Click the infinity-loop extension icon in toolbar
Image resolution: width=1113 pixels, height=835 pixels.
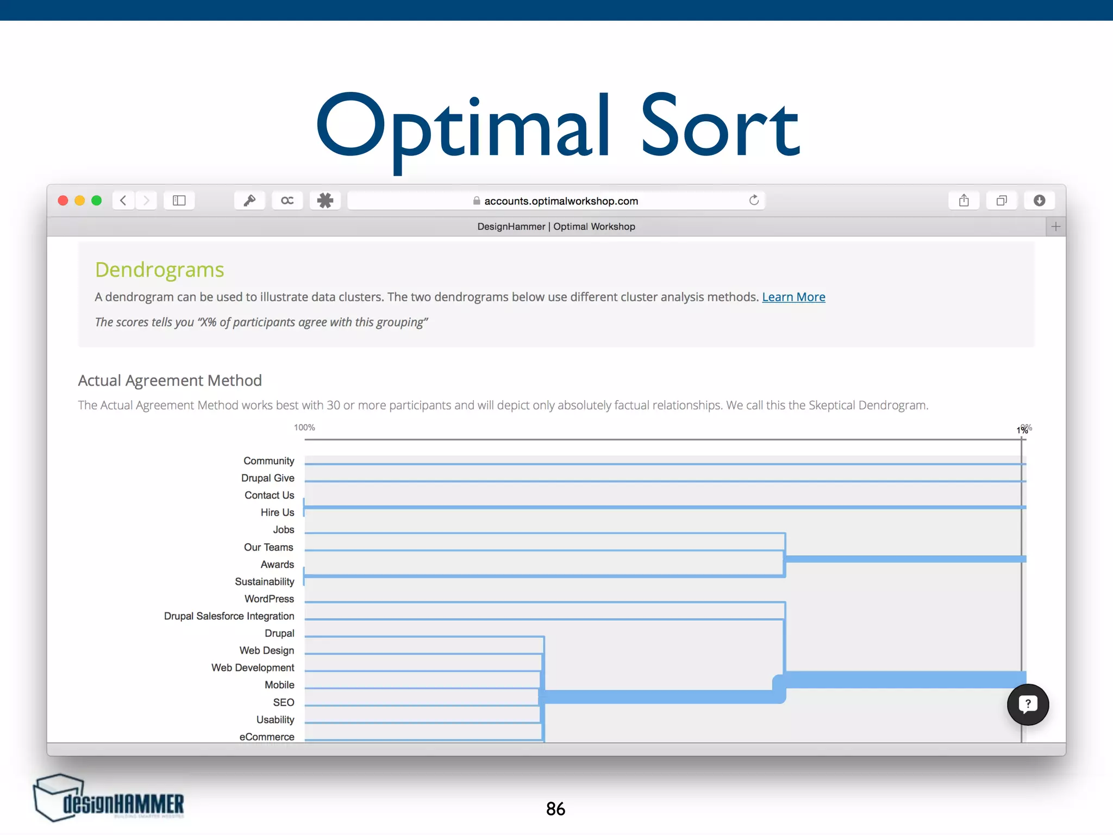287,201
